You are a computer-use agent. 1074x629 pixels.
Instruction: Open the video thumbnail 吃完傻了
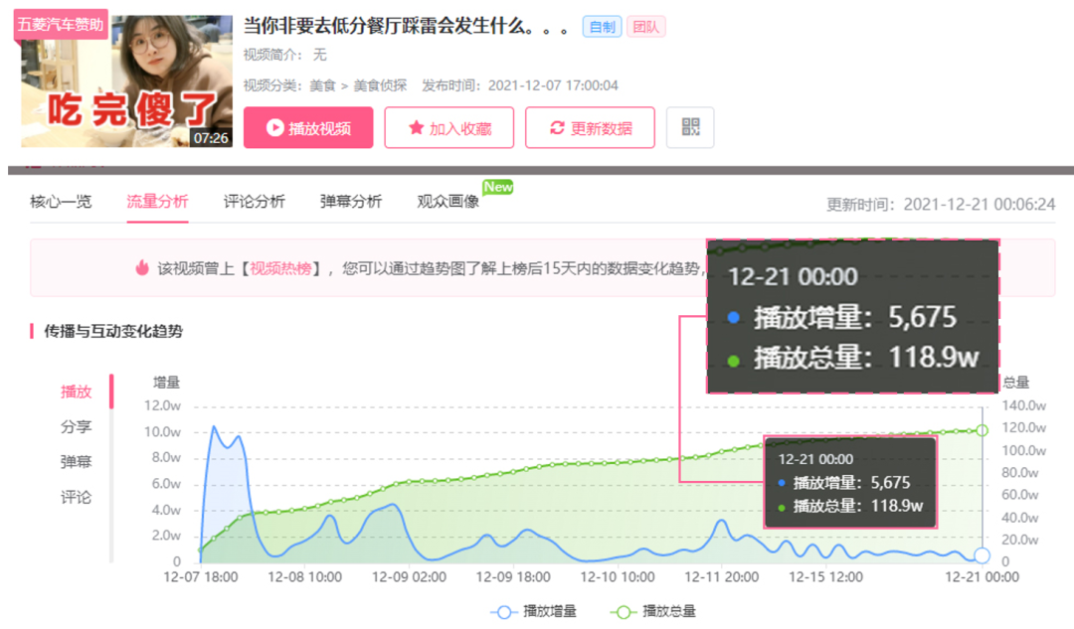coord(126,80)
